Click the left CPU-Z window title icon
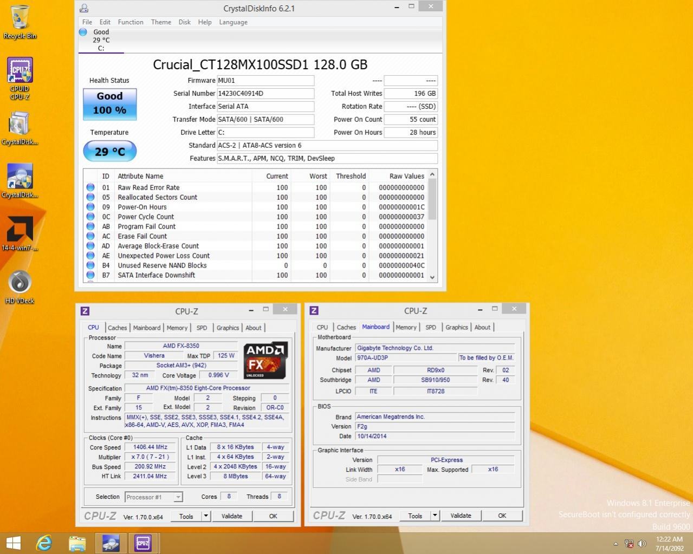Viewport: 693px width, 554px height. (x=85, y=311)
